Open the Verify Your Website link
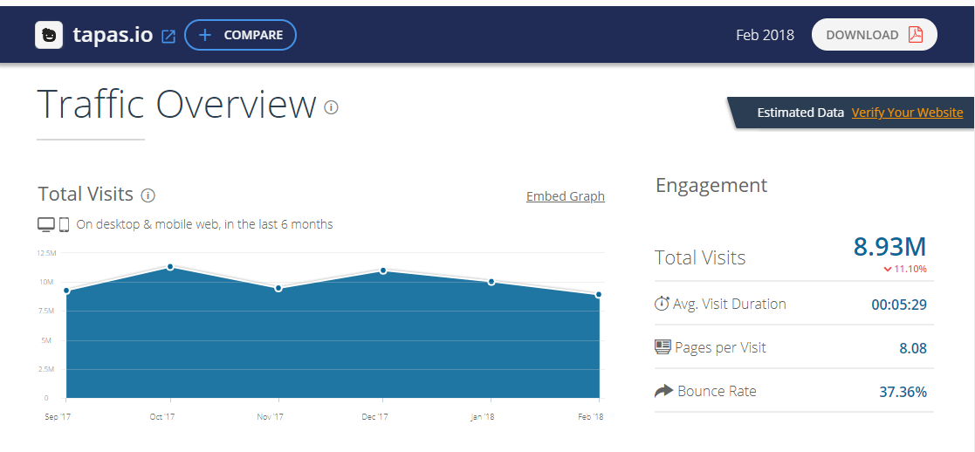This screenshot has height=452, width=975. coord(907,113)
